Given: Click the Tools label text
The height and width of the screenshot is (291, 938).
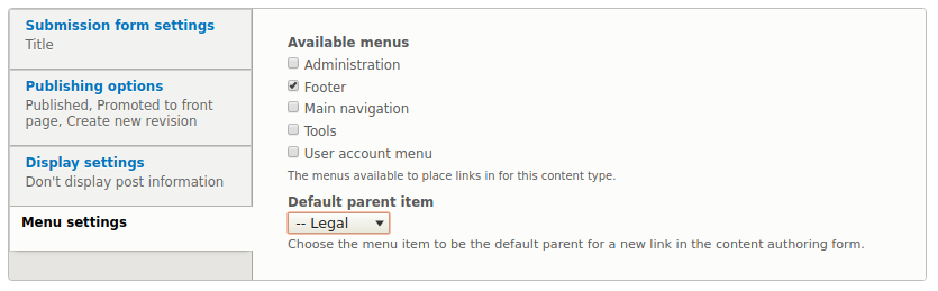Looking at the screenshot, I should click(320, 131).
